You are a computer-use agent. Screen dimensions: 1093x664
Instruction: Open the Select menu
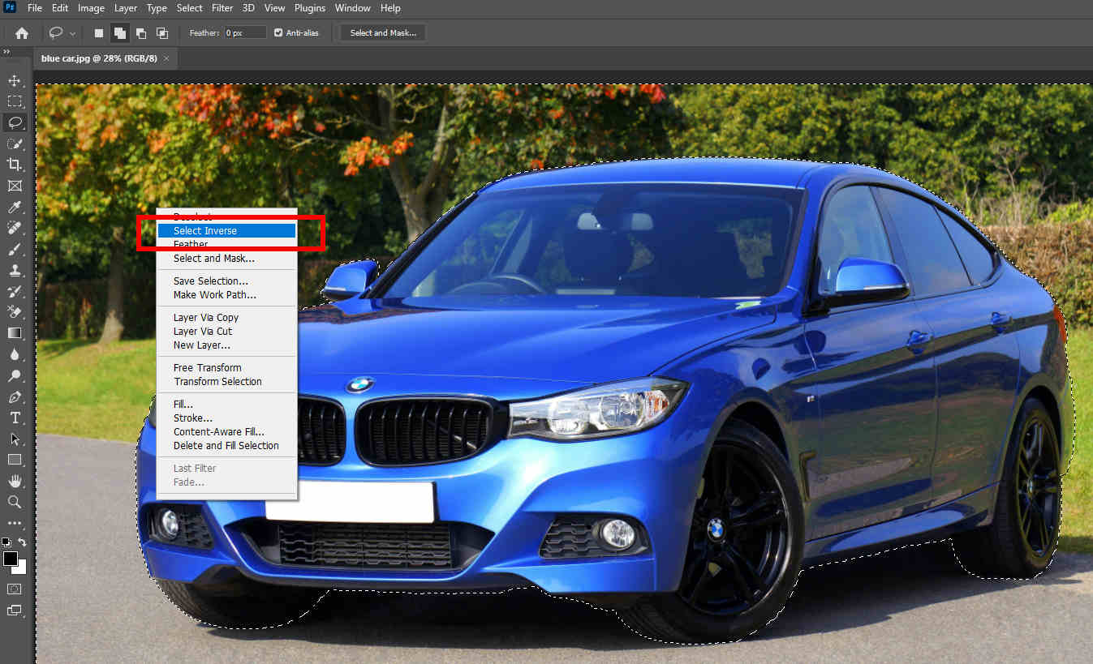[190, 8]
